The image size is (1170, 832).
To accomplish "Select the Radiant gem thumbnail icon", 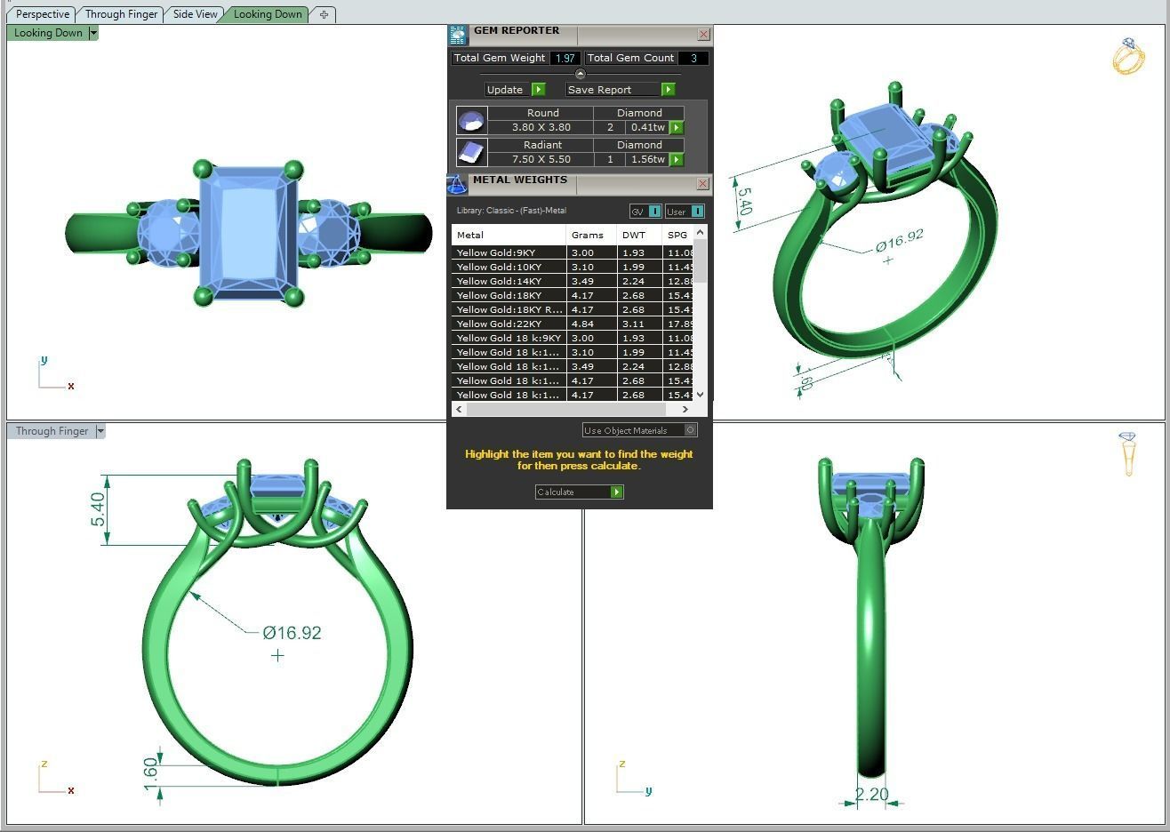I will click(471, 152).
